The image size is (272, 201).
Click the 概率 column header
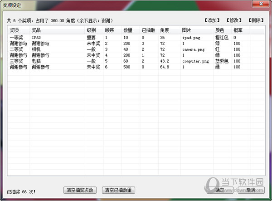click(241, 30)
